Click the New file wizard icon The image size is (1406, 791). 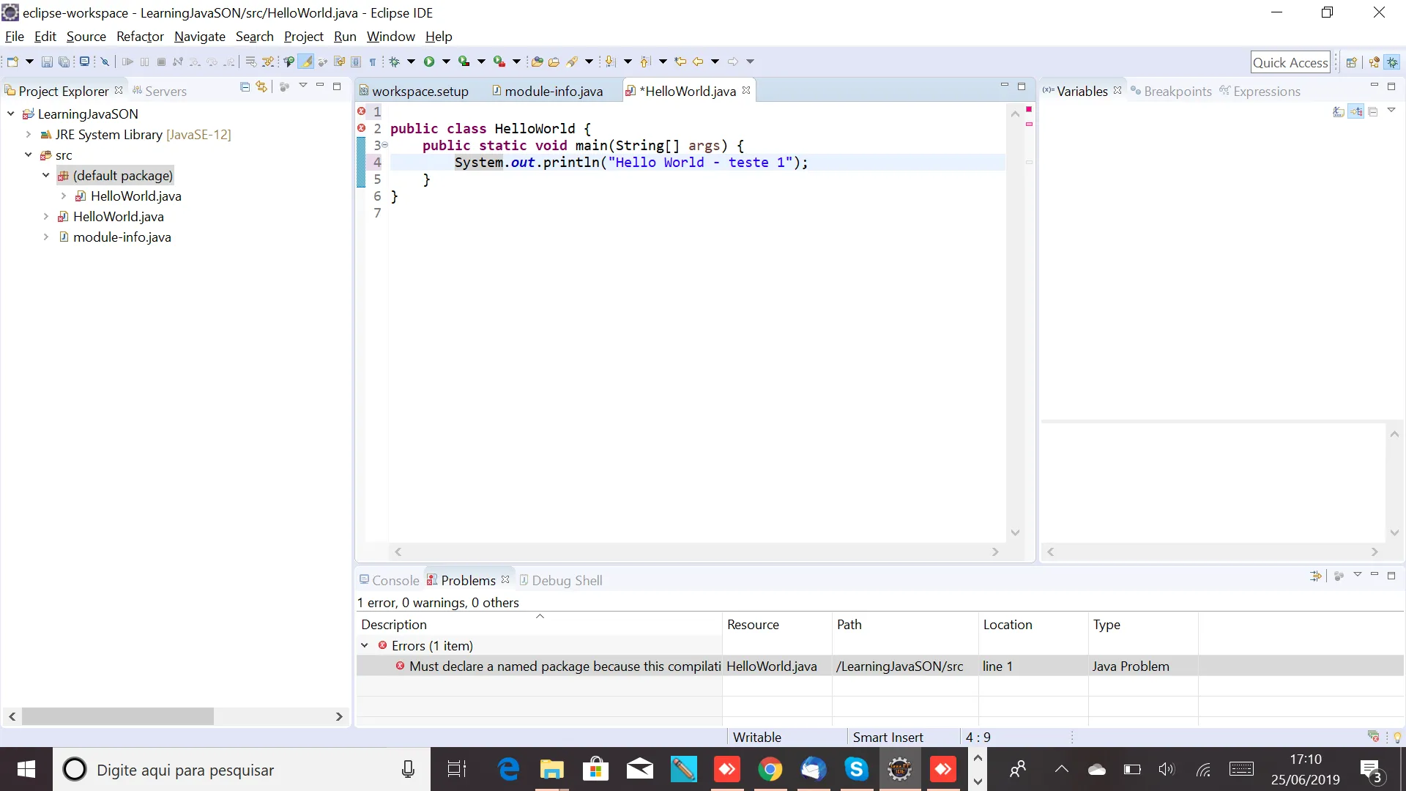coord(12,62)
